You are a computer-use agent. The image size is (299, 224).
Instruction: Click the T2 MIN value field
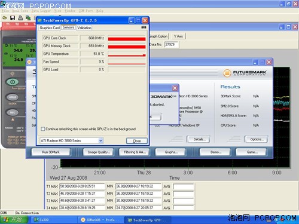click(138, 194)
